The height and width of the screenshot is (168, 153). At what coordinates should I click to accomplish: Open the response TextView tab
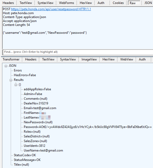click(x=48, y=59)
